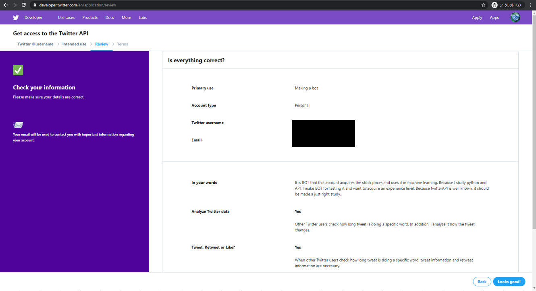This screenshot has height=291, width=536.
Task: Click the Twitter bird logo
Action: point(16,18)
